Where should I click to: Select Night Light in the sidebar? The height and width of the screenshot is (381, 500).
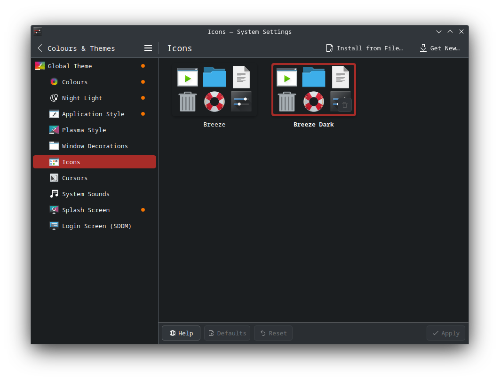coord(95,98)
